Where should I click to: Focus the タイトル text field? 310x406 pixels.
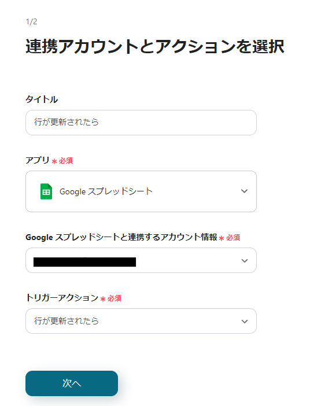(x=141, y=123)
